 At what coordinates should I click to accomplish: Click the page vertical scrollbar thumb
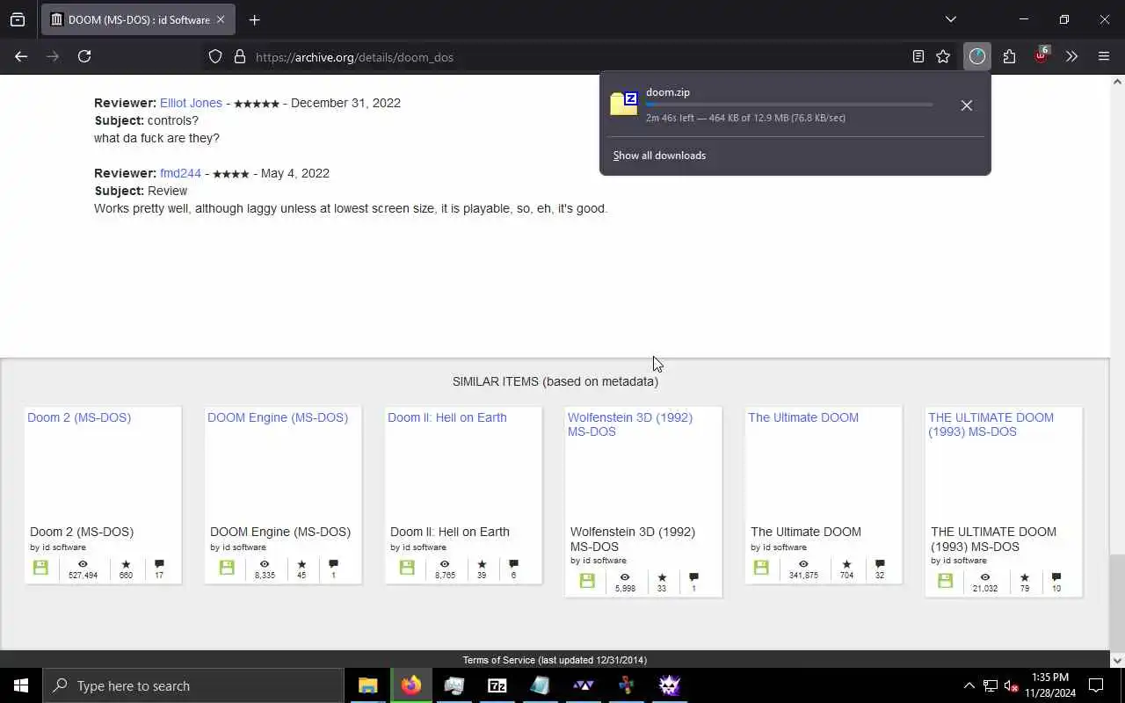[1117, 601]
